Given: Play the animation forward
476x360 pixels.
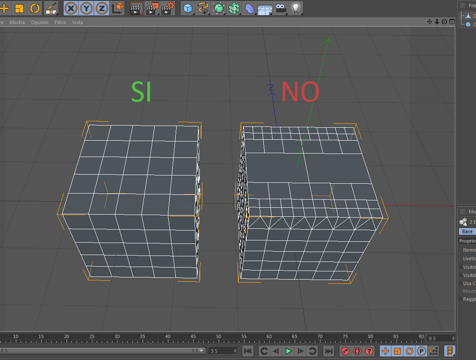Looking at the screenshot, I should click(288, 351).
